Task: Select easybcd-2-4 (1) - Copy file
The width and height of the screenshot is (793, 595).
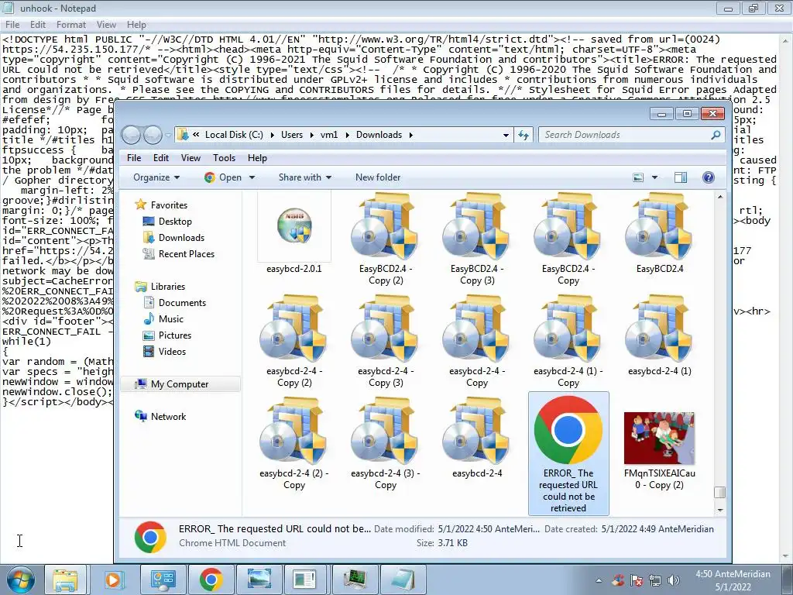Action: pos(568,341)
